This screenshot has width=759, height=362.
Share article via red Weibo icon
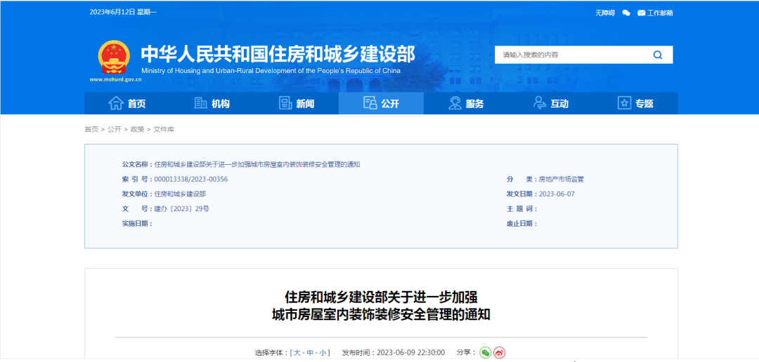(x=500, y=352)
